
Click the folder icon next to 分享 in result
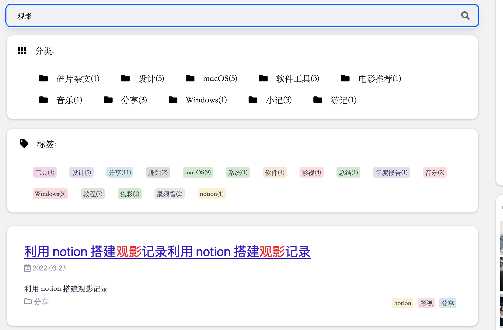click(28, 301)
